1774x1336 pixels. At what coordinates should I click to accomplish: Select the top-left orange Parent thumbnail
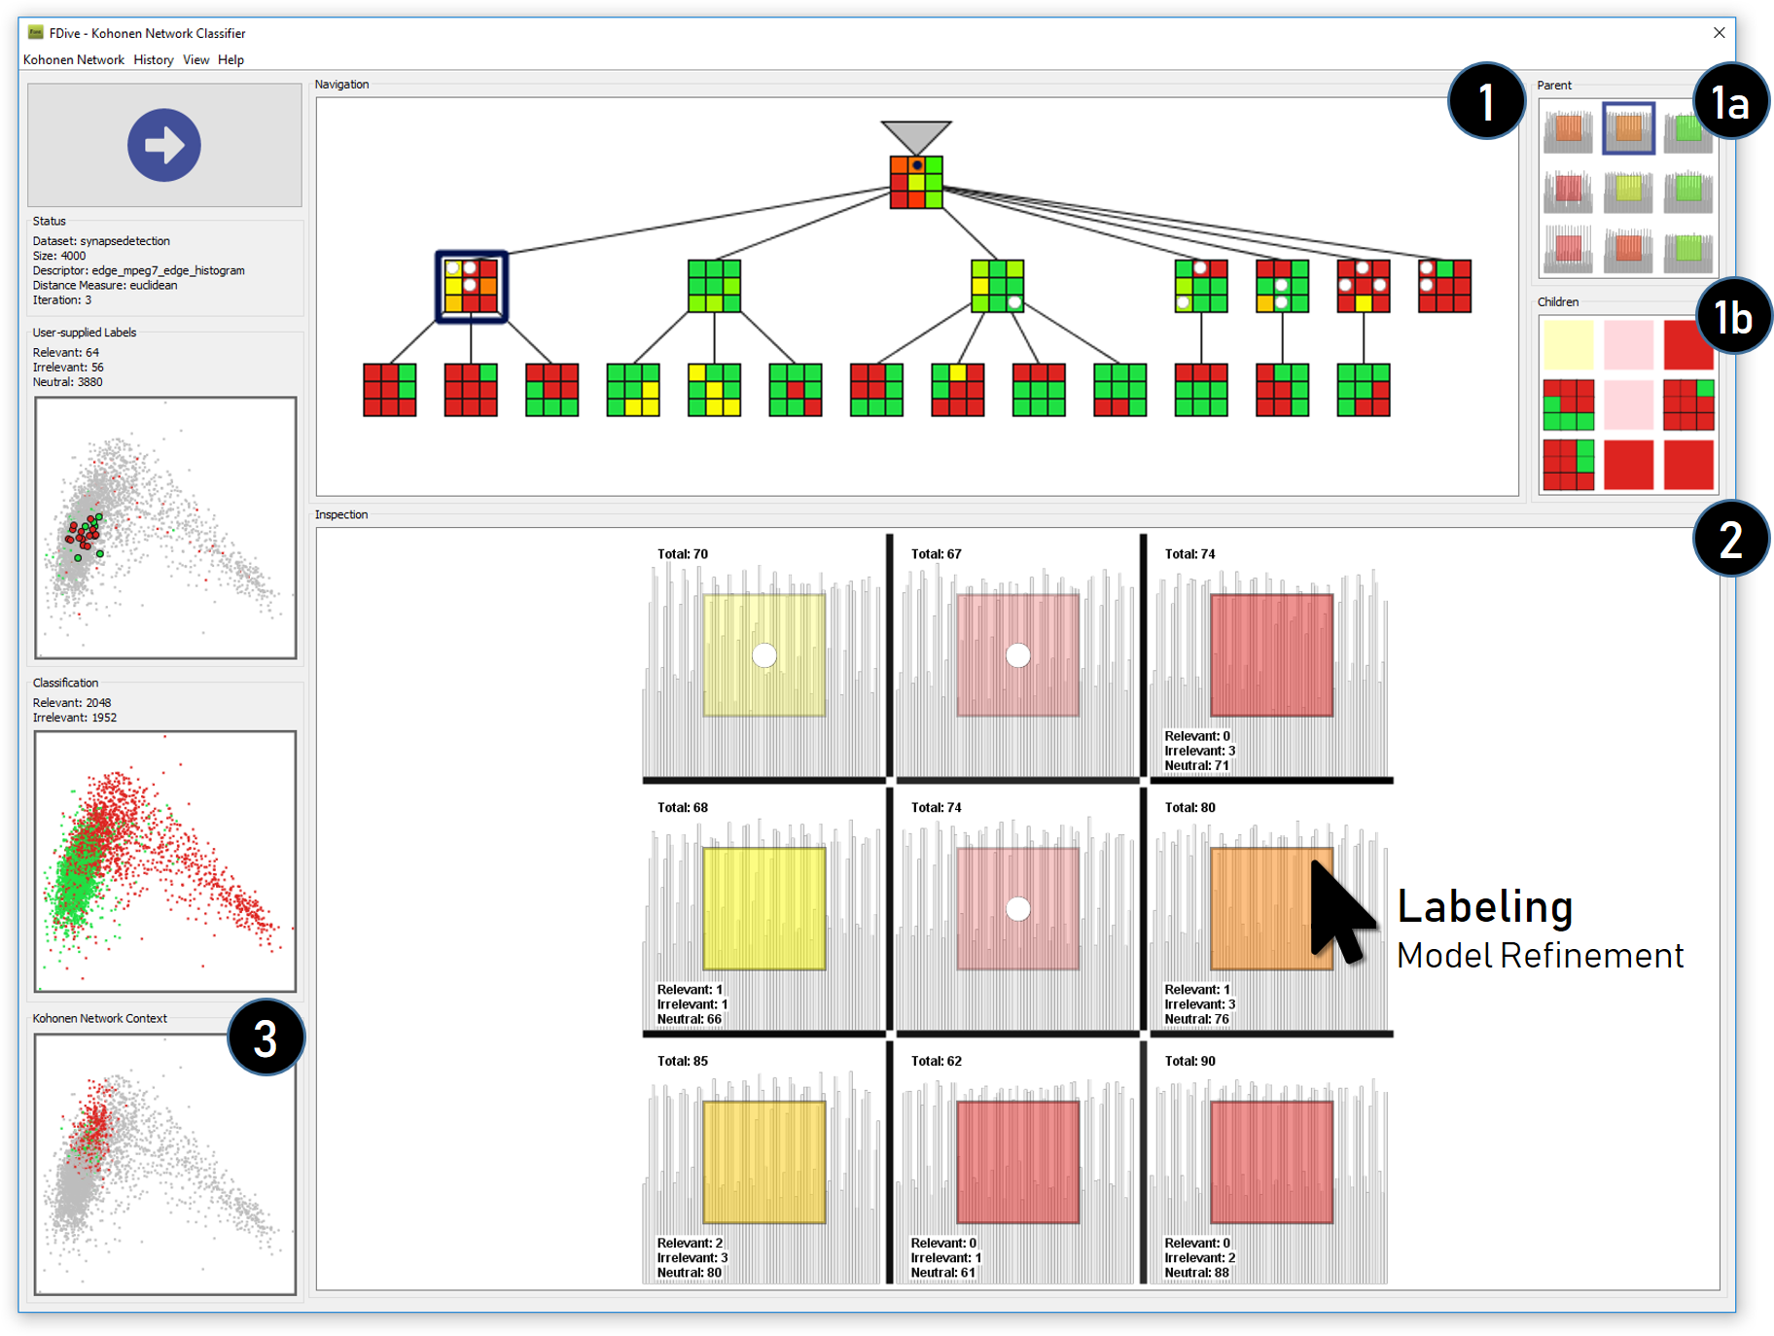pos(1568,128)
